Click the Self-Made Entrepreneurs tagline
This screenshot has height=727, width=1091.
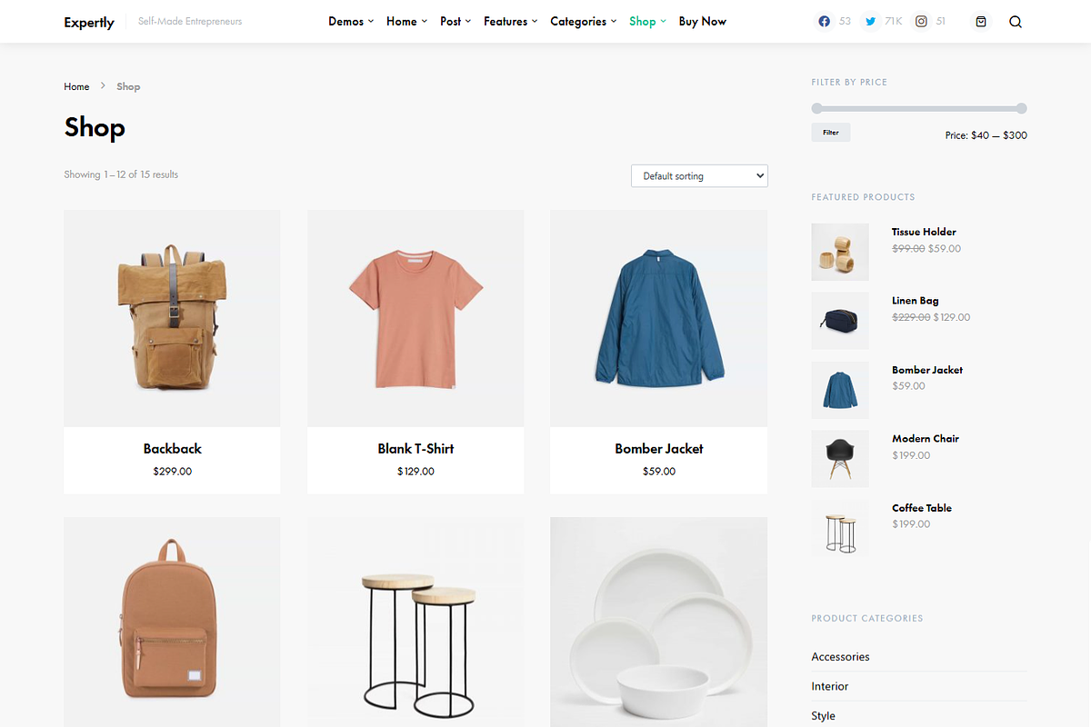(x=190, y=21)
